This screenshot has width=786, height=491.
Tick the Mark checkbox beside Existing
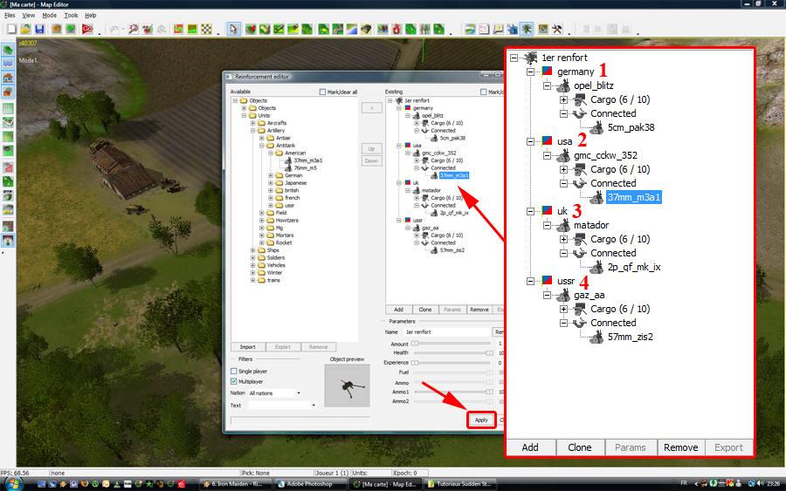pyautogui.click(x=483, y=92)
